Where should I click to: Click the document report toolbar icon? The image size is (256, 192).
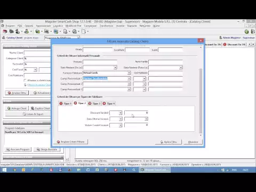(x=65, y=31)
